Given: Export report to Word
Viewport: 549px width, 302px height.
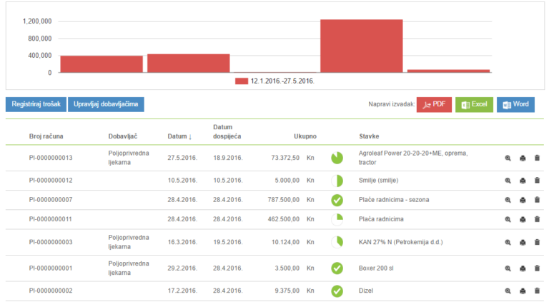Looking at the screenshot, I should (x=515, y=104).
